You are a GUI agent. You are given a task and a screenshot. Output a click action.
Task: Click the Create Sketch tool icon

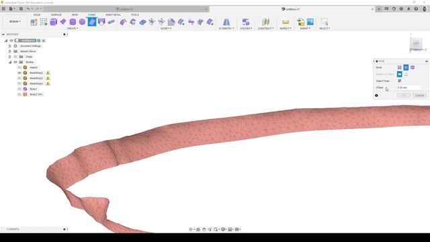point(44,22)
